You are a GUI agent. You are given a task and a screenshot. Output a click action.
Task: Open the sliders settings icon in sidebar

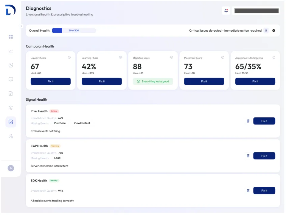11,108
